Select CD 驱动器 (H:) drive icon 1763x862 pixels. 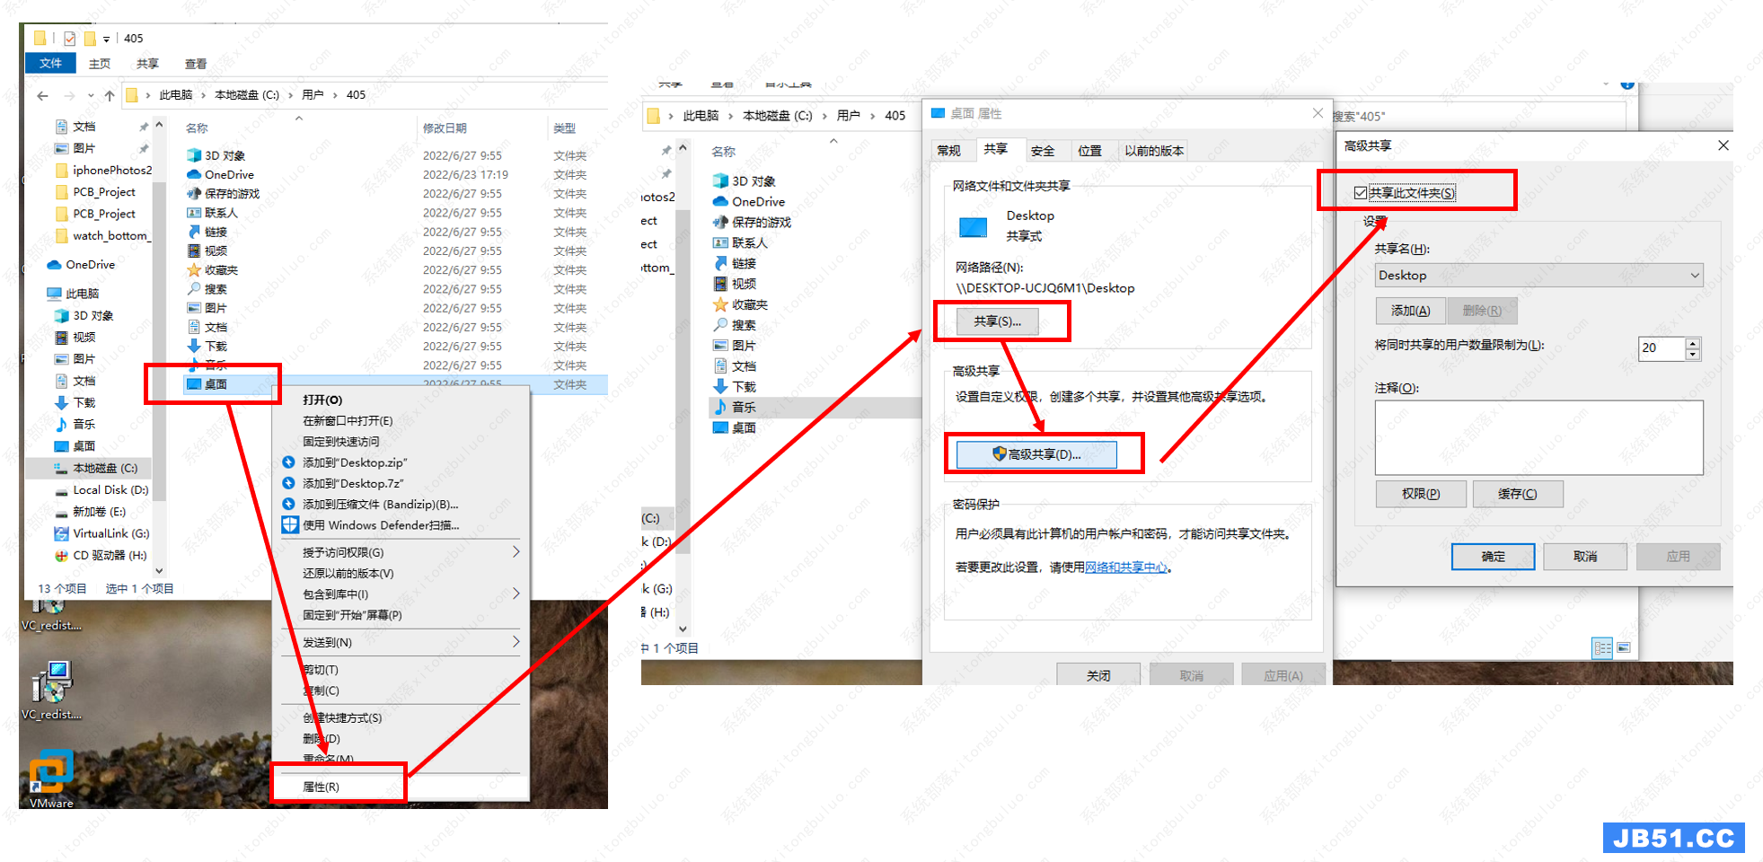tap(61, 556)
